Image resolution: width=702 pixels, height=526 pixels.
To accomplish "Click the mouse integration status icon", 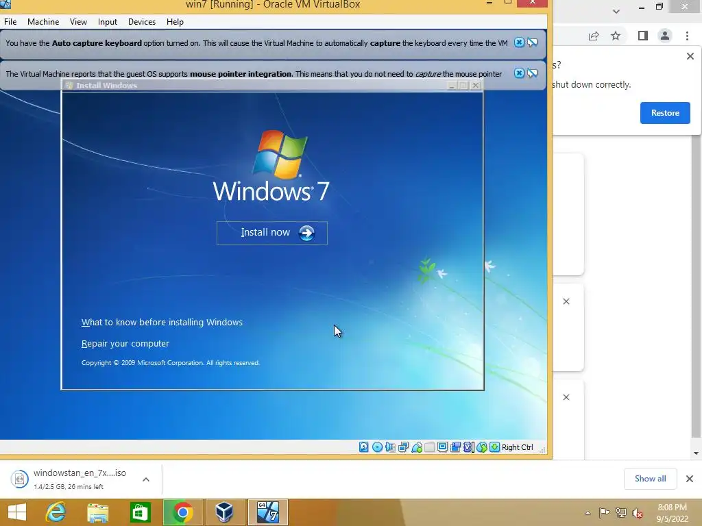I will click(482, 447).
